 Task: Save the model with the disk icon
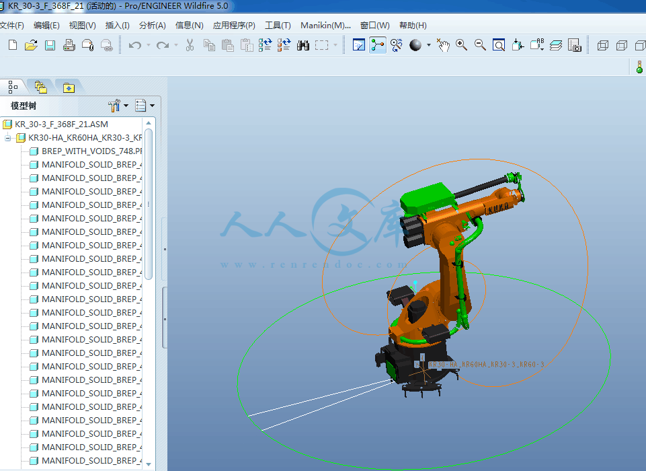pyautogui.click(x=50, y=45)
